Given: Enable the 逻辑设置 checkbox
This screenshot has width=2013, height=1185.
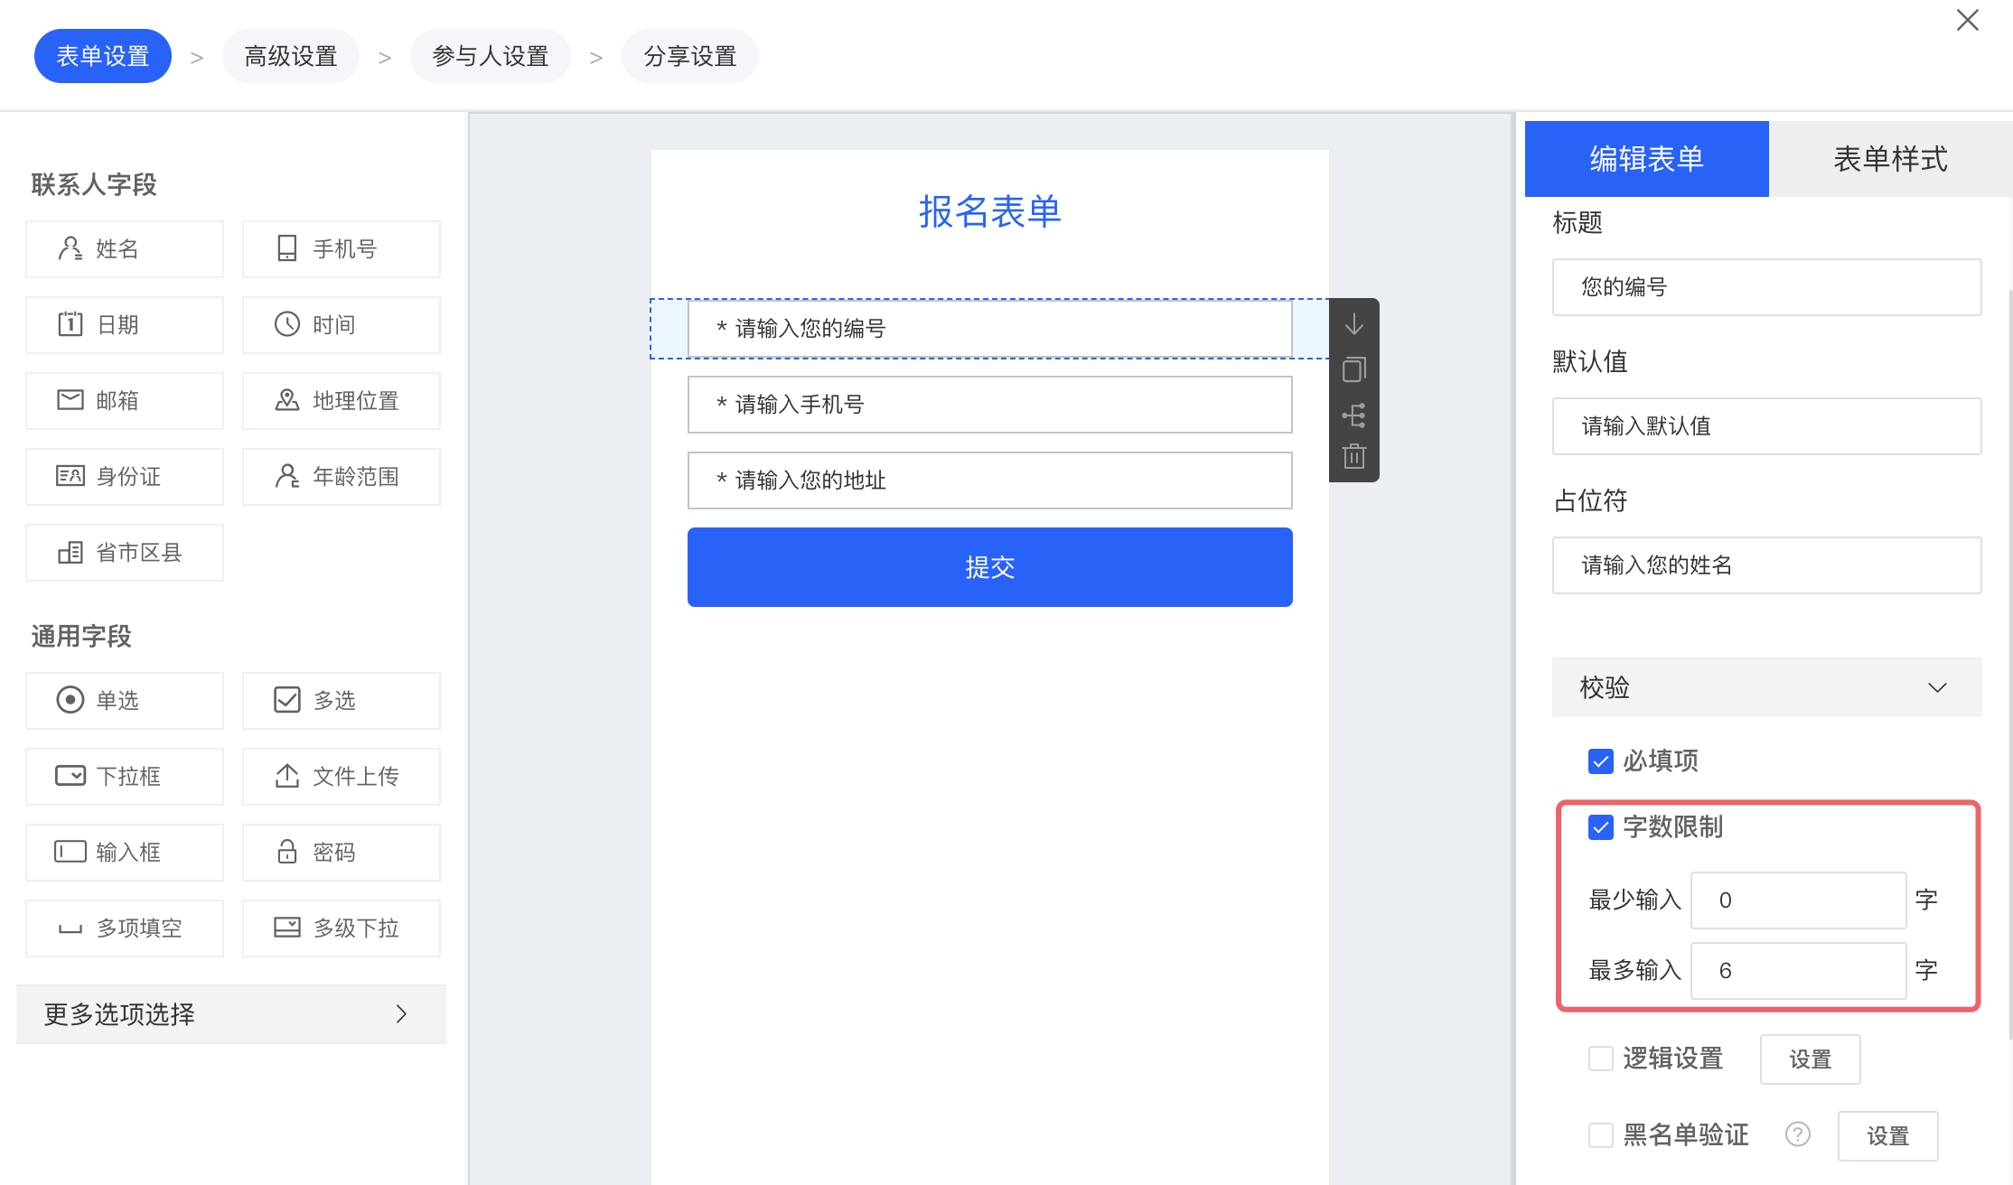Looking at the screenshot, I should click(x=1601, y=1059).
